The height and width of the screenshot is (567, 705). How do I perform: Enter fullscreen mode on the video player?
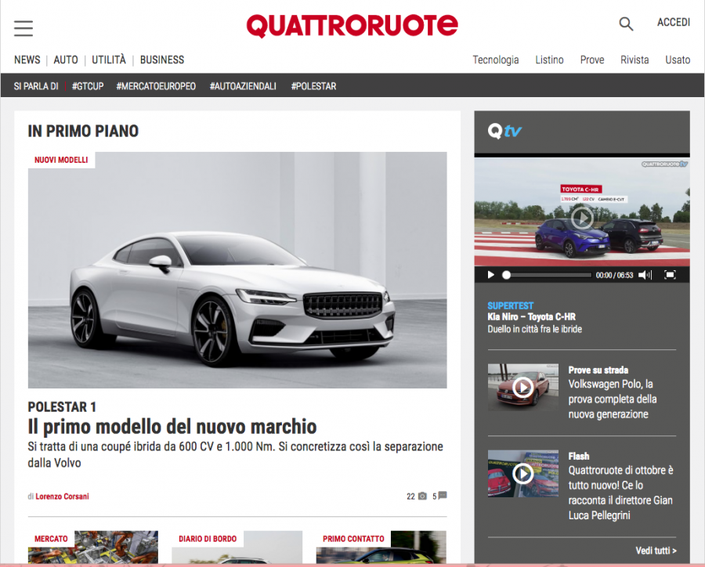tap(670, 275)
